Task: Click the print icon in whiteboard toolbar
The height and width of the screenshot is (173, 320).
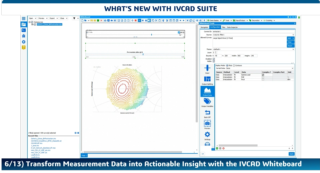Action: coord(105,20)
